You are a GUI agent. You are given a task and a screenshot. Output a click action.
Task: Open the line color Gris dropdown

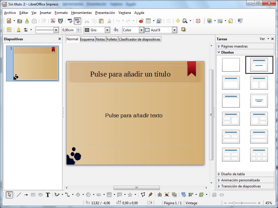pyautogui.click(x=107, y=30)
